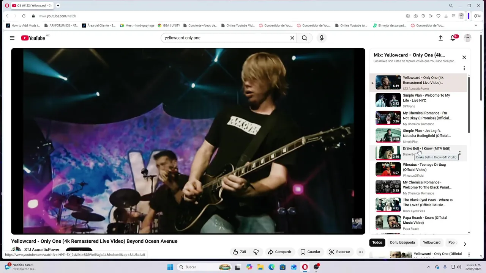Open Meet hwd-gupj-xge bookmark
Viewport: 486px width, 273px height.
click(137, 26)
